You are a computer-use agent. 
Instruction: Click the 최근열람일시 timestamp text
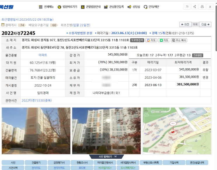(x=27, y=20)
